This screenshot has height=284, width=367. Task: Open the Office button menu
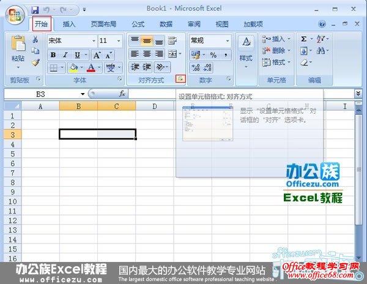[15, 15]
